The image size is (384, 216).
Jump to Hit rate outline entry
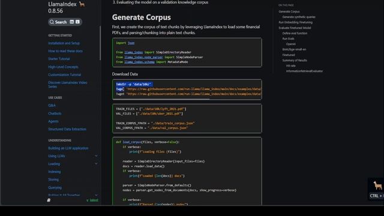(x=290, y=65)
